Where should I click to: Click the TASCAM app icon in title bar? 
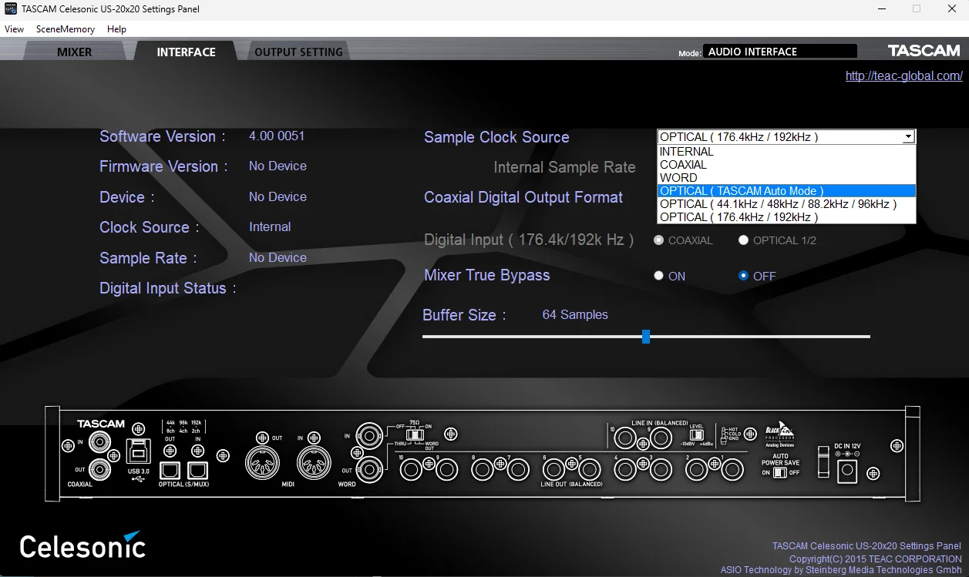click(x=11, y=9)
